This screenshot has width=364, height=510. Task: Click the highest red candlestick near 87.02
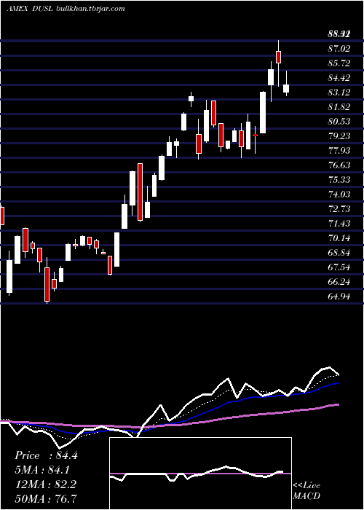click(278, 57)
